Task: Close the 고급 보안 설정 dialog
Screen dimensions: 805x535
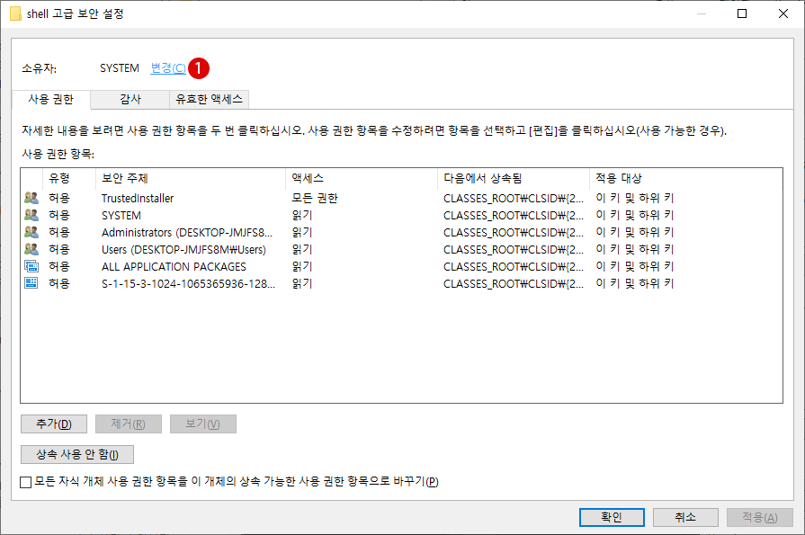Action: pos(783,13)
